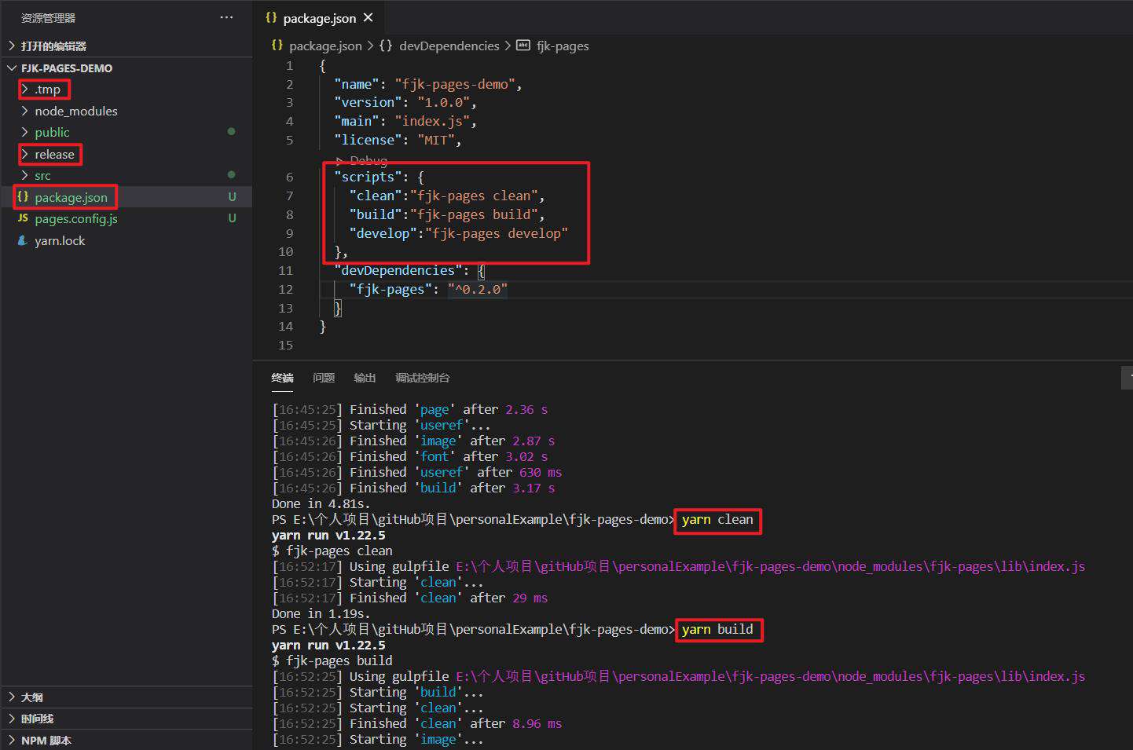Click the JSON icon beside package.json in explorer

tap(23, 197)
